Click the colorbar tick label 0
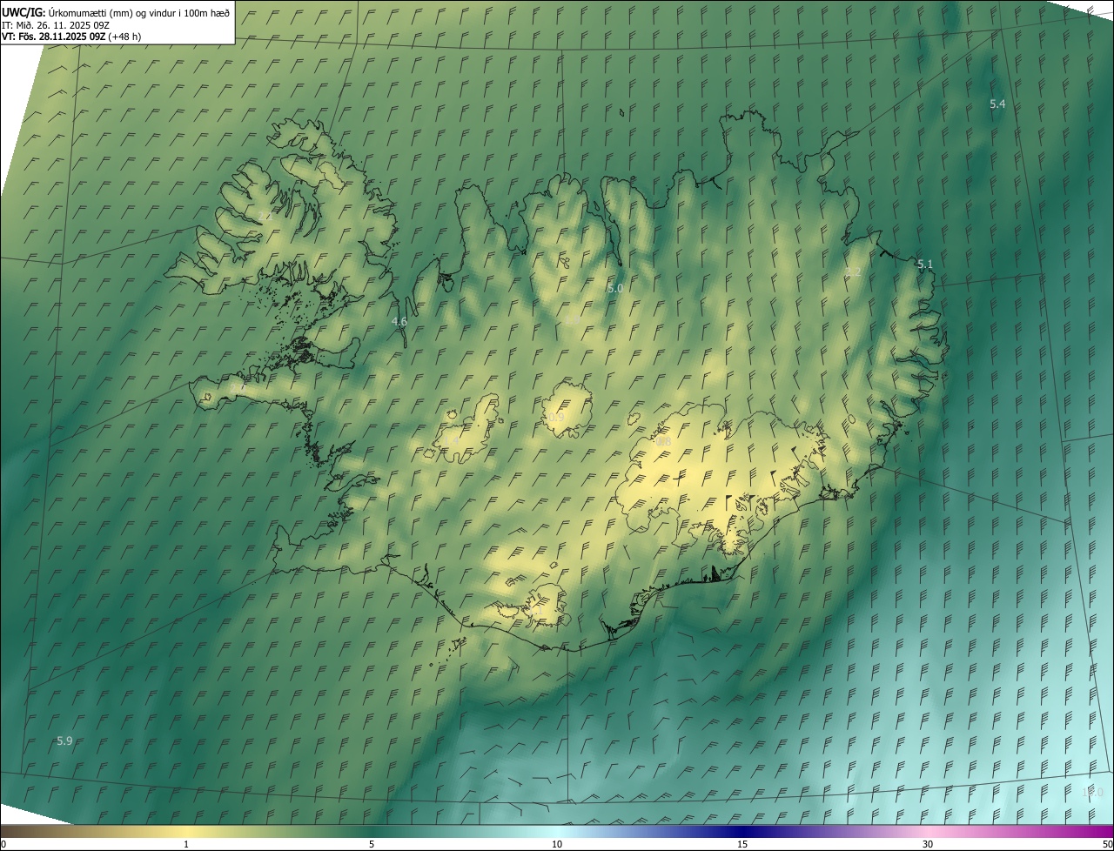 (3, 844)
